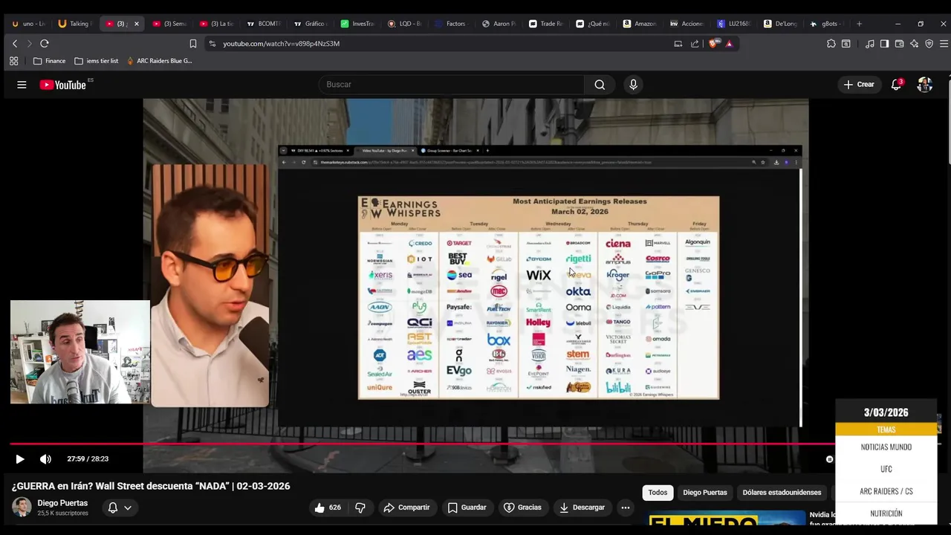Open the Finance bookmarks folder

pyautogui.click(x=49, y=61)
